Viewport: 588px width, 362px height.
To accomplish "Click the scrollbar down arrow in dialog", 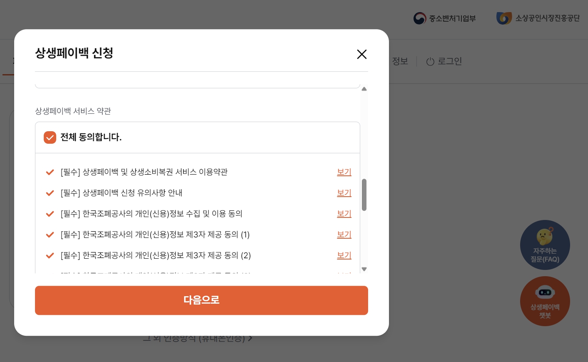I will 364,269.
